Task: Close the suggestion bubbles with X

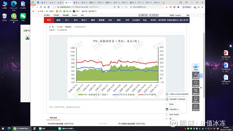Action: tap(167, 119)
